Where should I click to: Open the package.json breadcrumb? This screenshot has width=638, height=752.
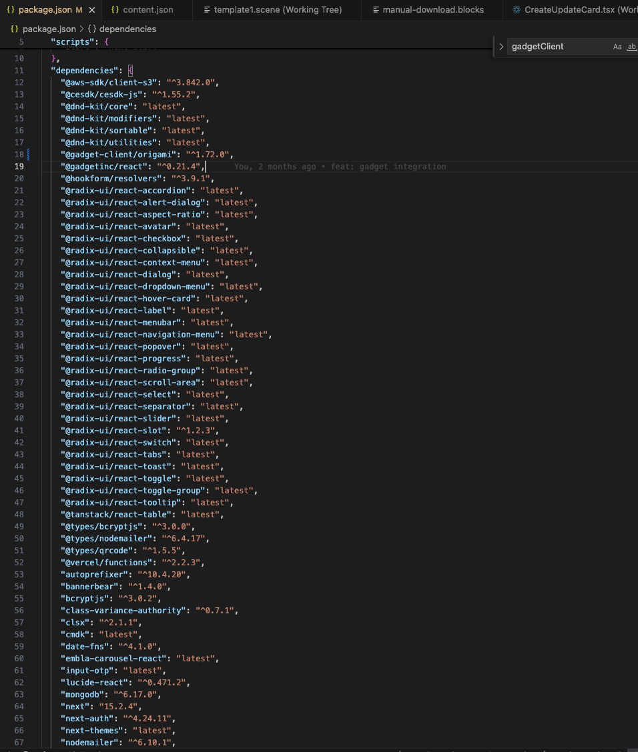pos(49,29)
